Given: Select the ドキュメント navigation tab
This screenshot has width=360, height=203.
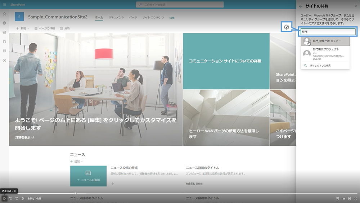Looking at the screenshot, I should point(116,17).
